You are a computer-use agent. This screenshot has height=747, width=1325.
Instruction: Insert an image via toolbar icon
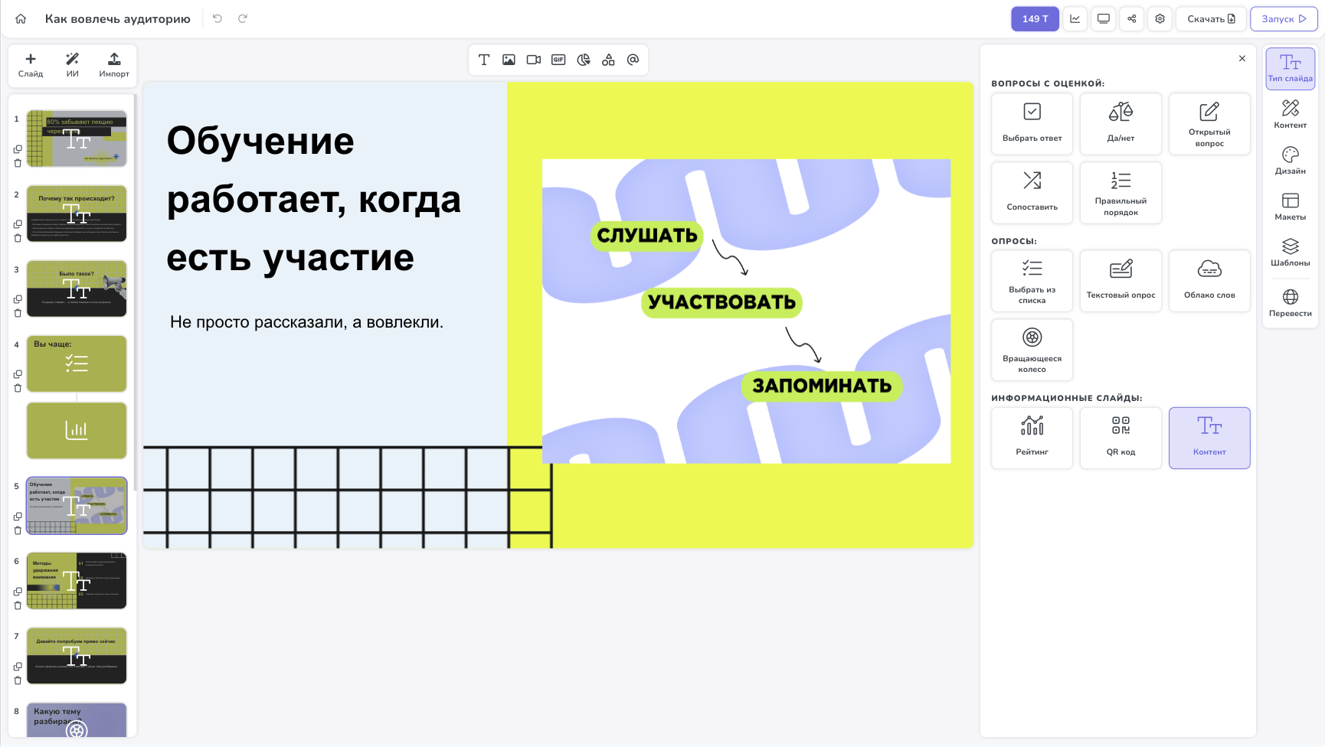pyautogui.click(x=509, y=60)
